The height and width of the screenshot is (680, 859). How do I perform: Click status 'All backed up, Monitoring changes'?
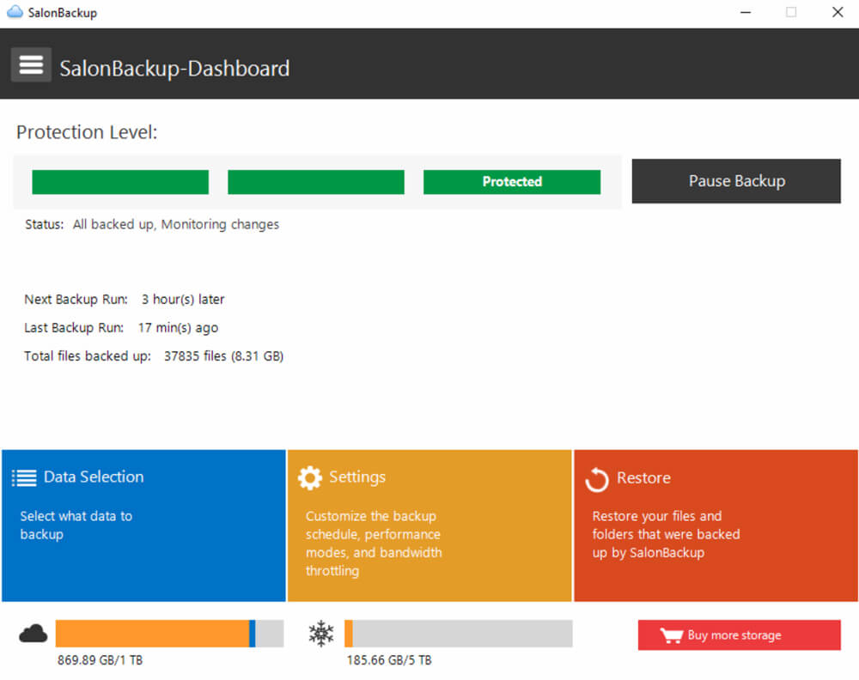coord(176,224)
